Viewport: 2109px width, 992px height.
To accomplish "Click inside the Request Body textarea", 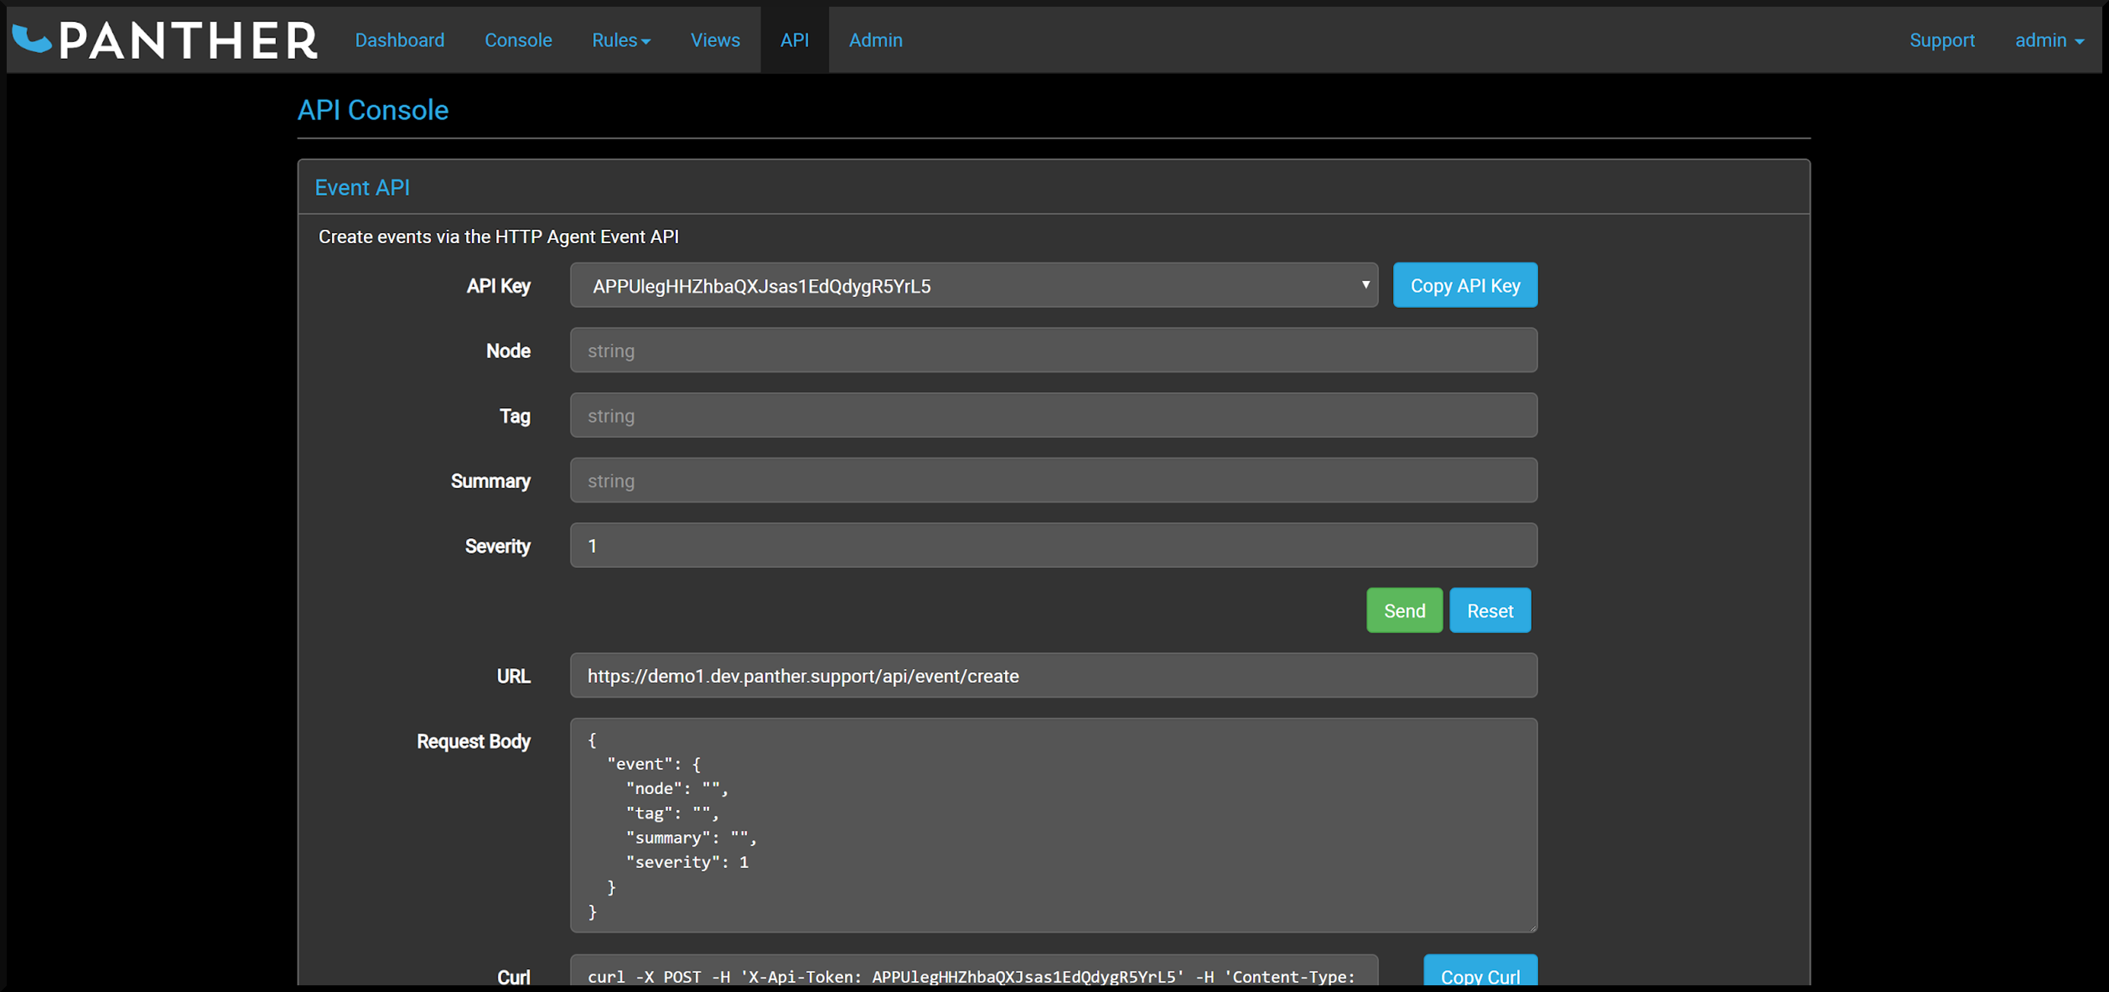I will 1054,825.
